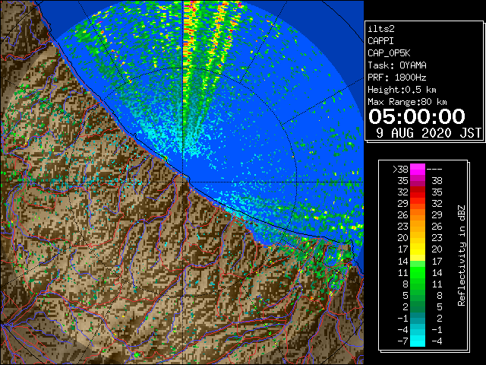Select the ilts2 label
The image size is (486, 365).
coord(381,29)
